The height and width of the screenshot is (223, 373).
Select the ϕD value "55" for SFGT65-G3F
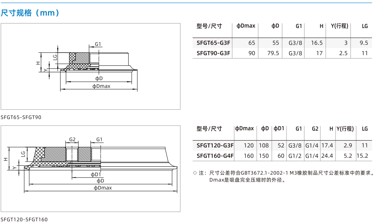[x=276, y=43]
